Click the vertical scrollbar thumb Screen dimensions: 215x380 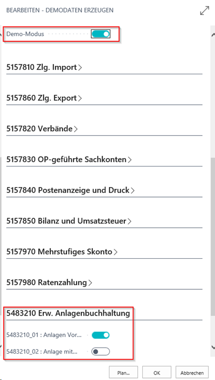[x=213, y=236]
